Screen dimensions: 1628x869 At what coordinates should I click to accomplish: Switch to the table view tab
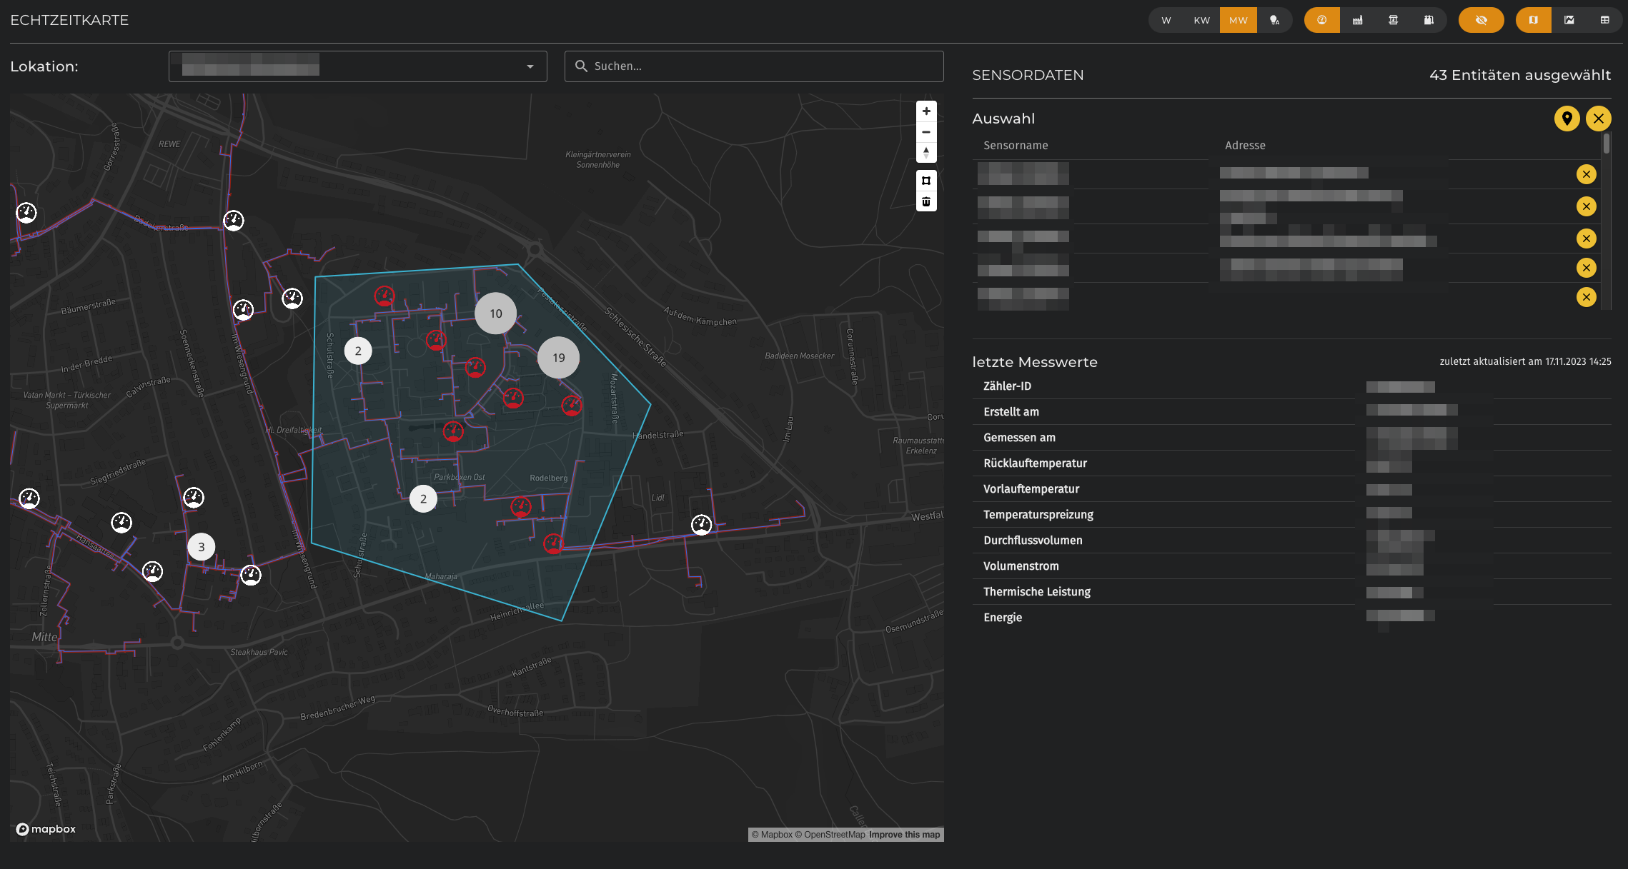[1604, 20]
